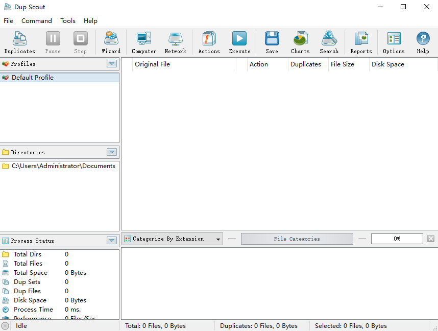This screenshot has height=331, width=438.
Task: Open the Actions toolbar icon
Action: [x=209, y=42]
